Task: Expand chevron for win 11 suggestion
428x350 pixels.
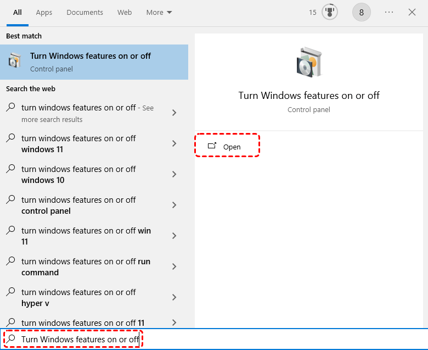Action: pyautogui.click(x=174, y=236)
